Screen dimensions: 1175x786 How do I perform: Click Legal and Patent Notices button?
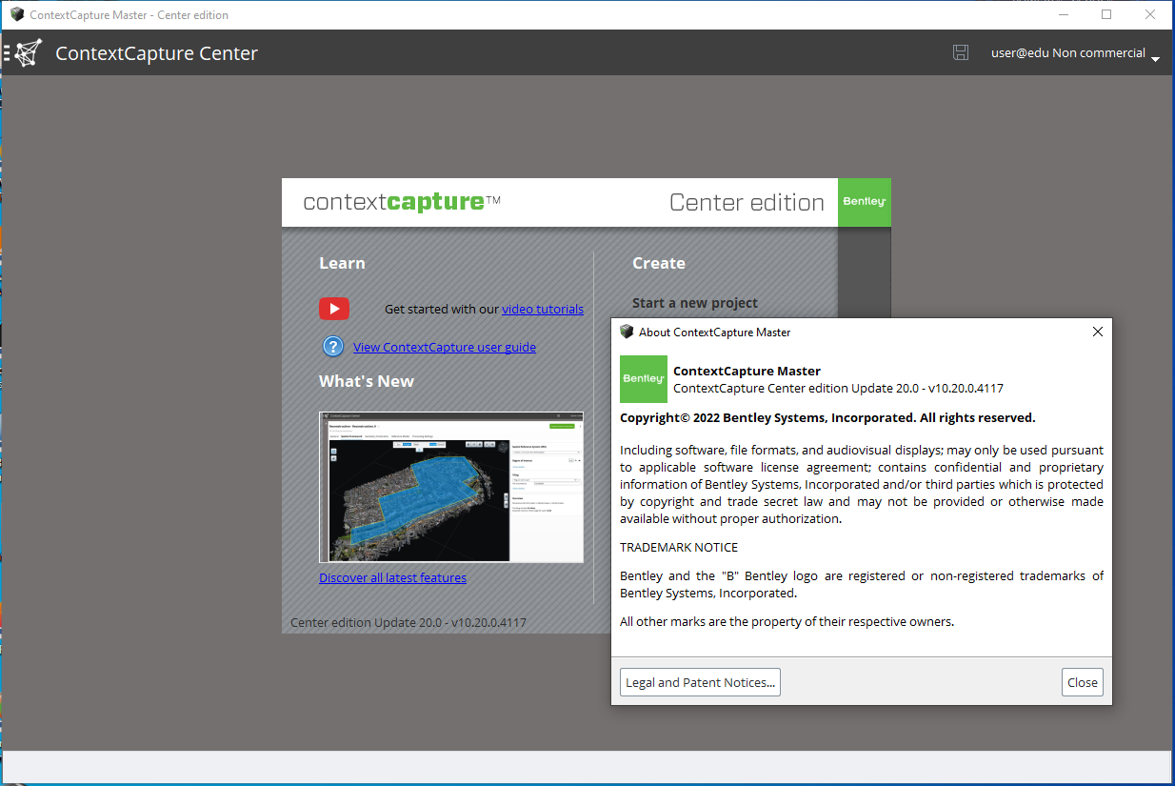click(700, 682)
